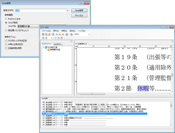The height and width of the screenshot is (133, 175).
Task: Collapse the 社内規約文書 tree node
Action: tap(44, 48)
